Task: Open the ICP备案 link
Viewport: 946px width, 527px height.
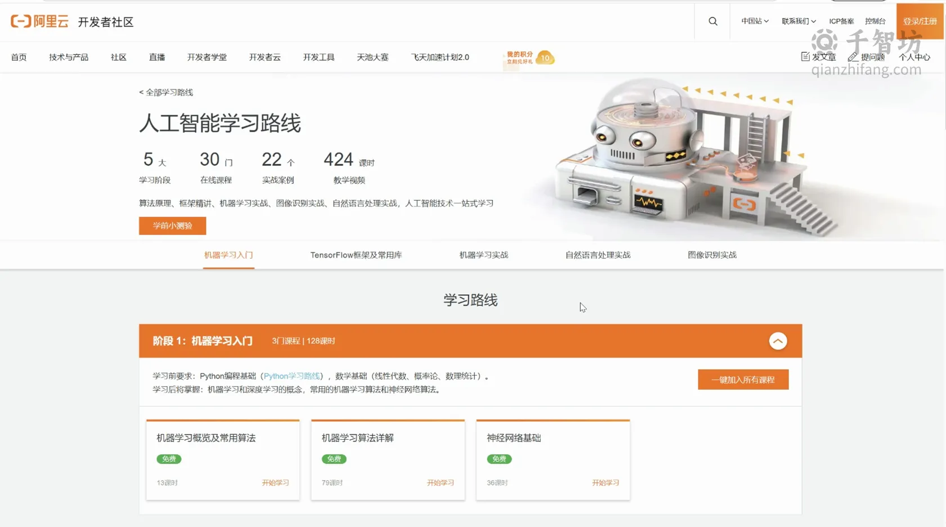Action: coord(841,21)
